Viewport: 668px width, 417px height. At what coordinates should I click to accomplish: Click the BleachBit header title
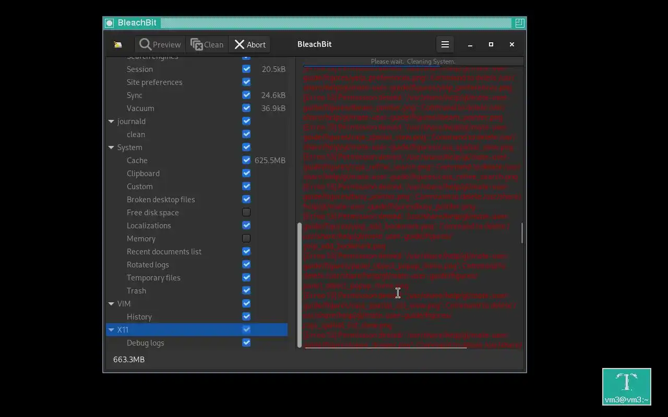[x=315, y=45]
